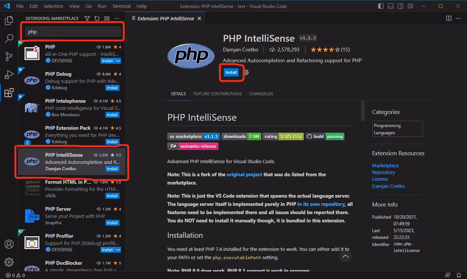Refresh the extensions list
The width and height of the screenshot is (467, 279).
(97, 18)
